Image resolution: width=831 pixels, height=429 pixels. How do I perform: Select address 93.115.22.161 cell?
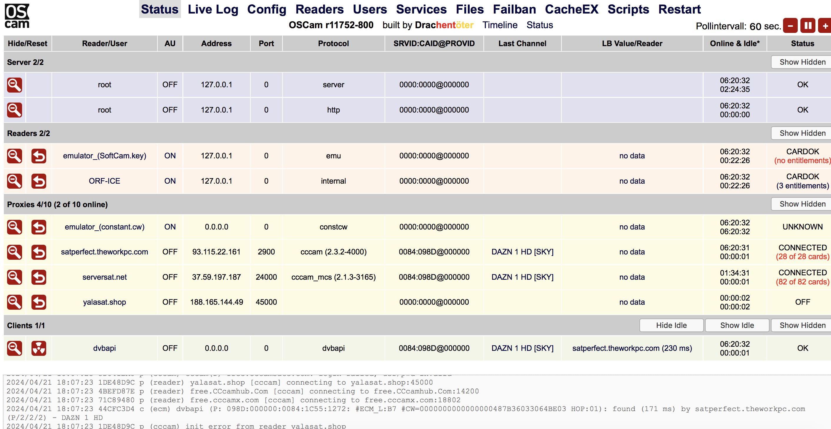click(217, 252)
